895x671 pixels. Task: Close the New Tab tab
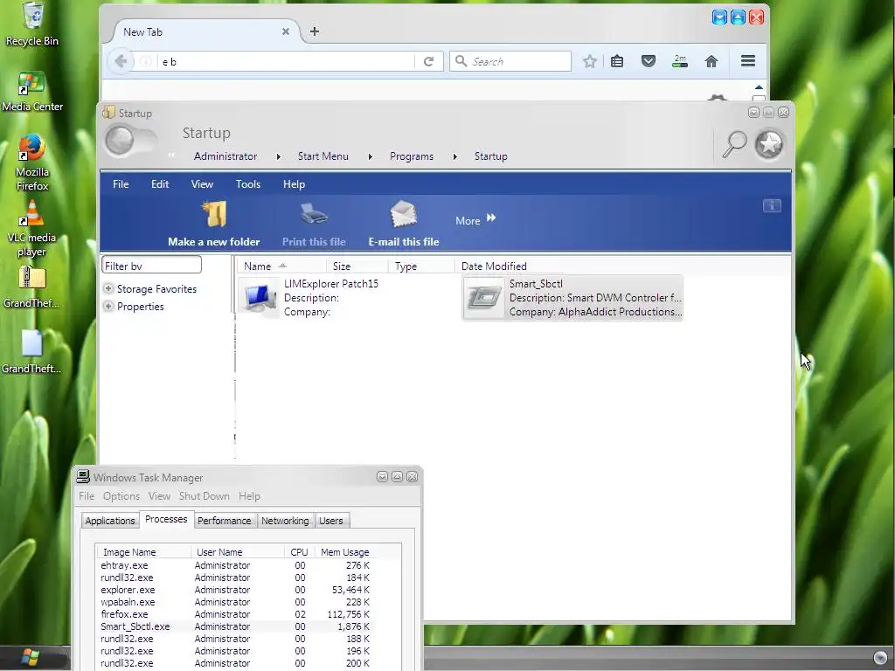click(286, 31)
